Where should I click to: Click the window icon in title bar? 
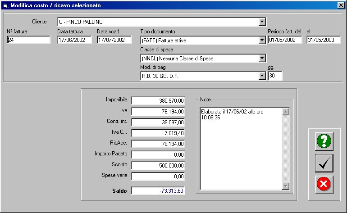pyautogui.click(x=5, y=5)
